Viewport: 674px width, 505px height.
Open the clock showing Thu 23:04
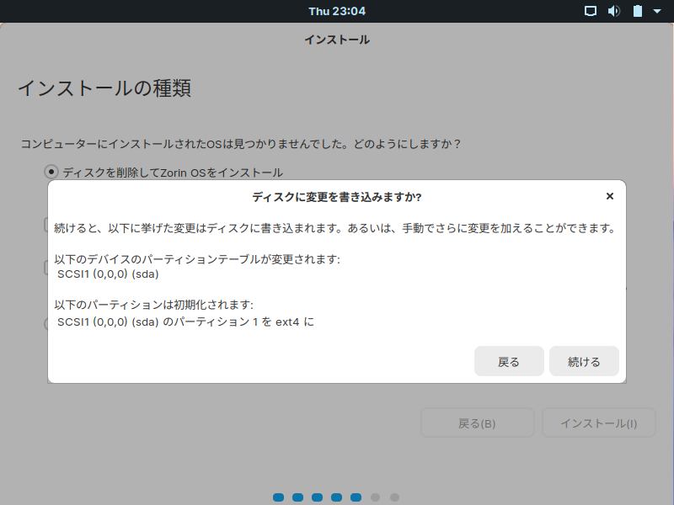tap(337, 11)
